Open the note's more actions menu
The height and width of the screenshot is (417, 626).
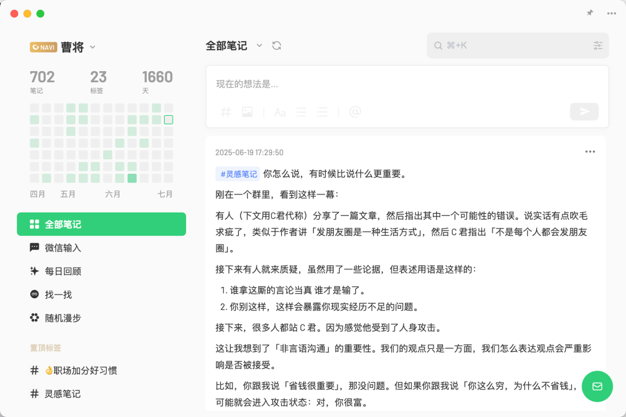(590, 151)
